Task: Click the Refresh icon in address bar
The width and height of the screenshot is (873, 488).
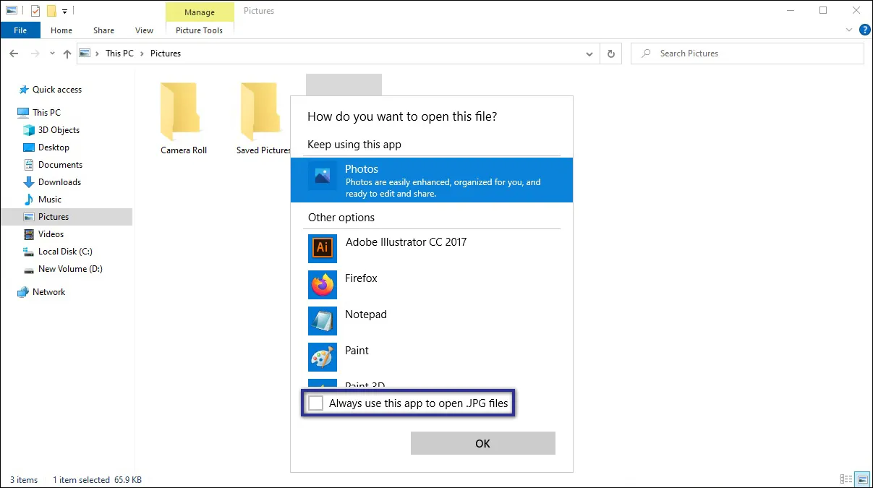Action: (611, 53)
